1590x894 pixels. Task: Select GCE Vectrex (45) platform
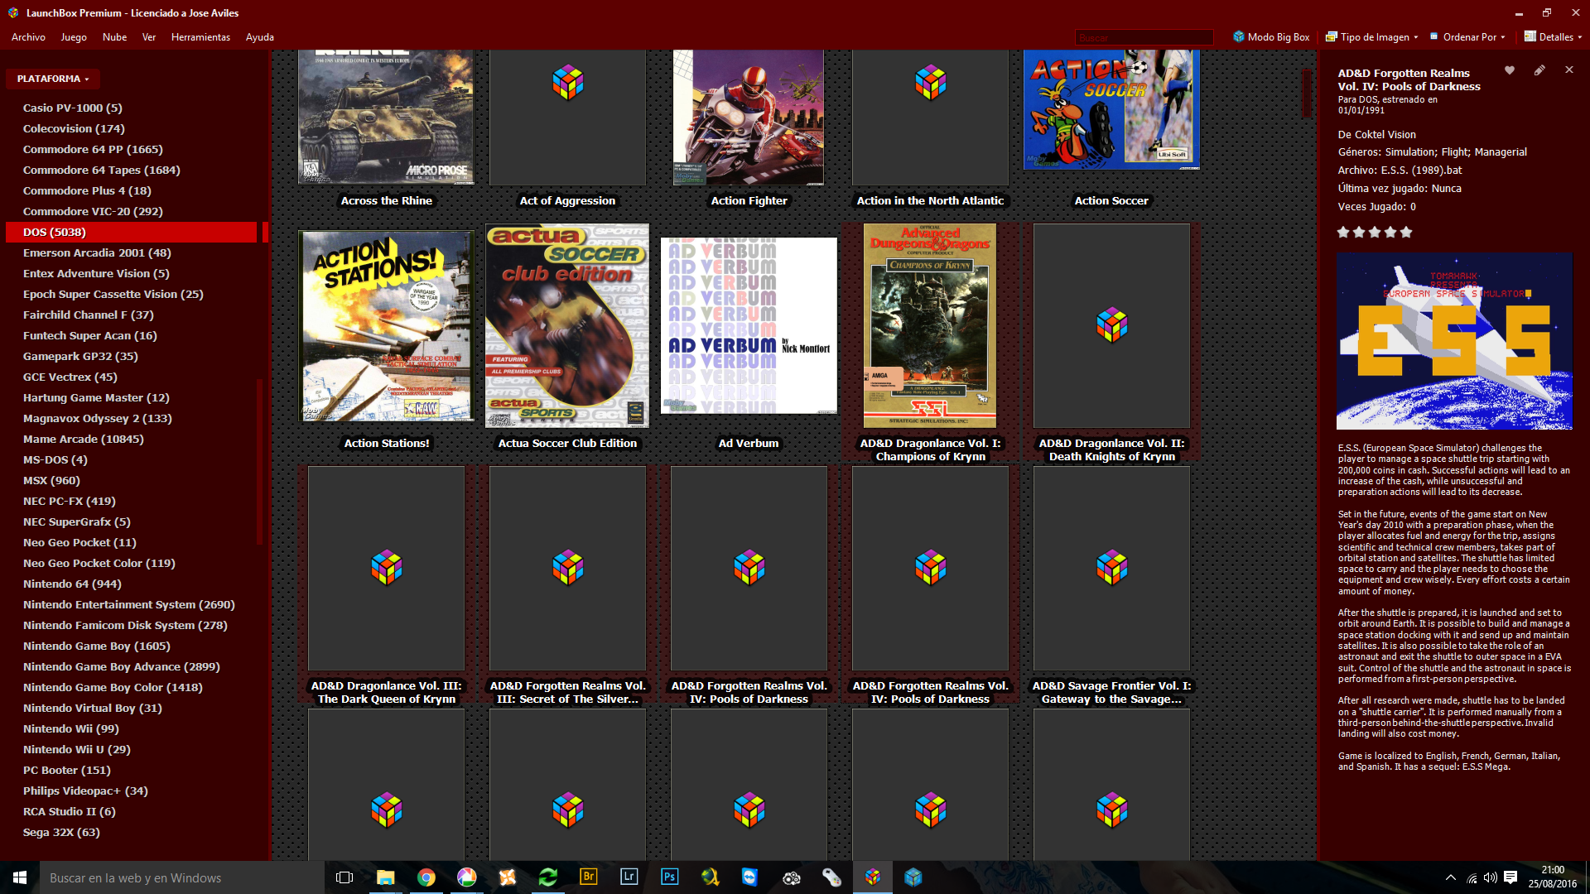pyautogui.click(x=70, y=377)
